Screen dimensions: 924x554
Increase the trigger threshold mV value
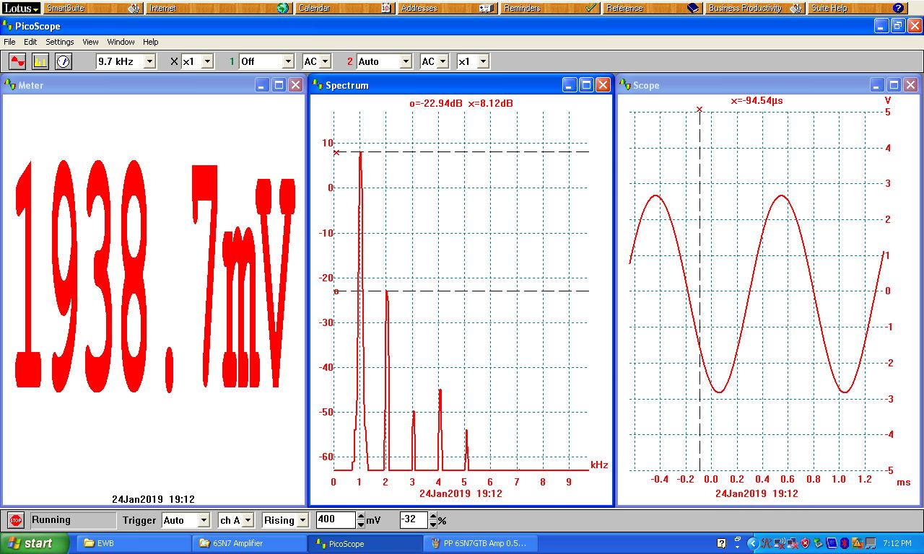[360, 516]
